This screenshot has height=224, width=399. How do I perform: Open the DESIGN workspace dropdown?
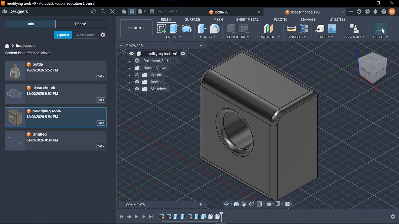point(136,28)
